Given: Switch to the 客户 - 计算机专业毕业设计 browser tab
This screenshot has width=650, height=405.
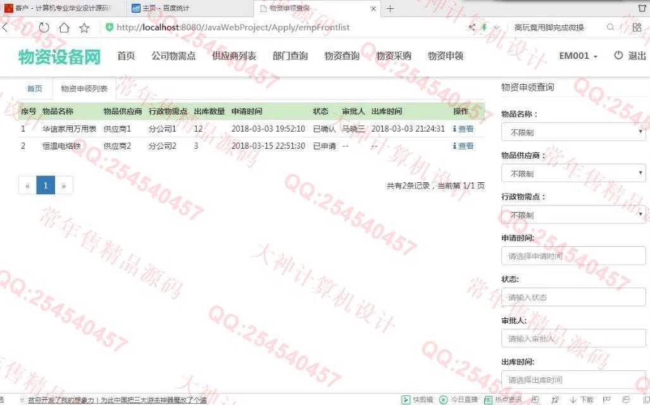Looking at the screenshot, I should pos(62,8).
